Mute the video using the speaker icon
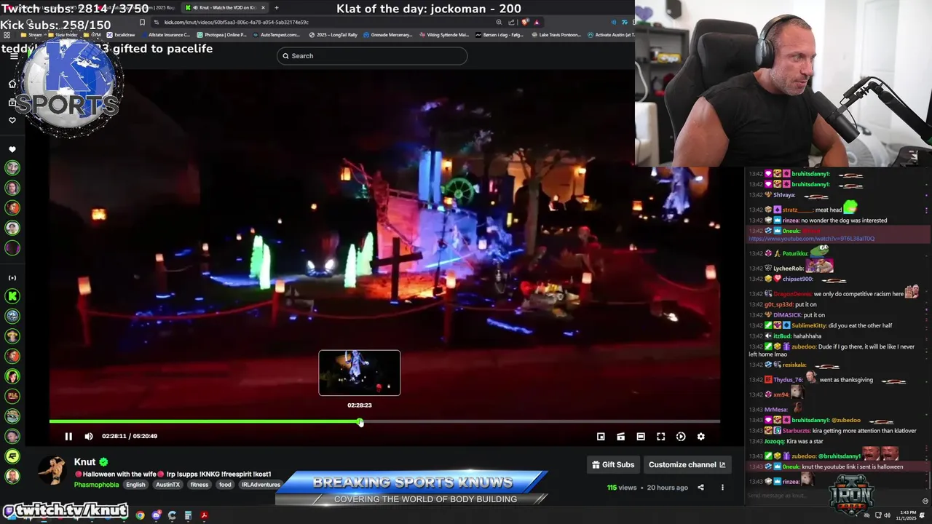Image resolution: width=932 pixels, height=524 pixels. click(x=89, y=437)
